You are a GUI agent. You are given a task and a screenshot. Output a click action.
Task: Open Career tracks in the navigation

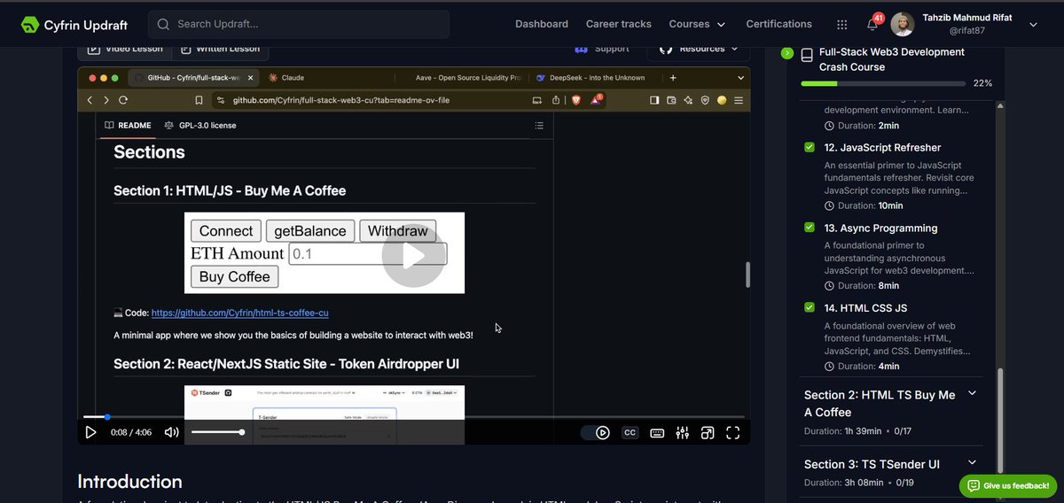(x=618, y=24)
